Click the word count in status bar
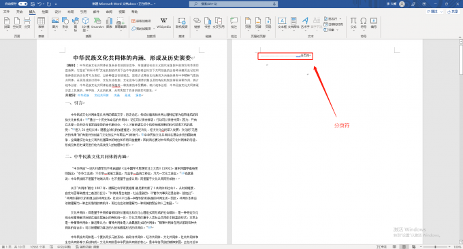 tap(37, 247)
